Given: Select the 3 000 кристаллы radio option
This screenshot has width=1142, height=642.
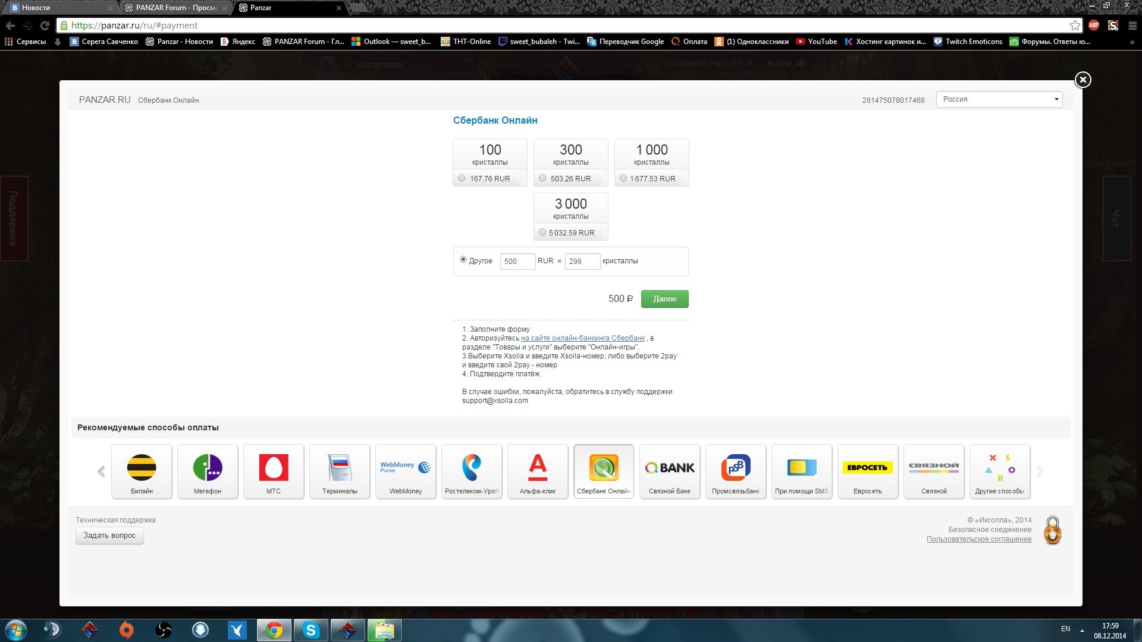Looking at the screenshot, I should pos(542,232).
